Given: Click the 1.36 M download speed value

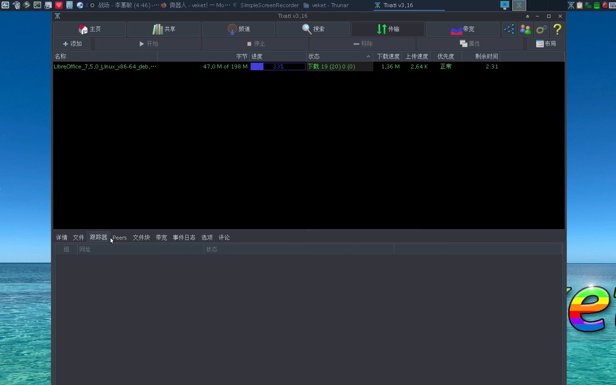Looking at the screenshot, I should point(390,67).
